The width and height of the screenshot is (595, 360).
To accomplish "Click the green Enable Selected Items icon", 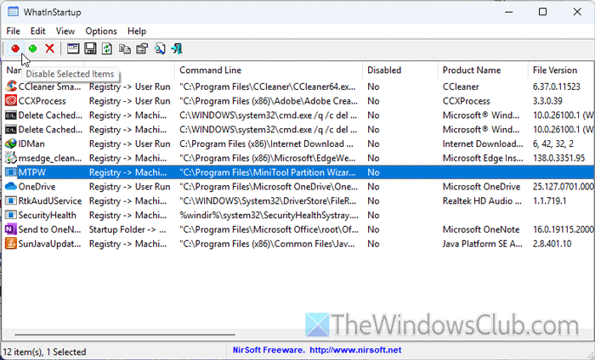I will [33, 48].
